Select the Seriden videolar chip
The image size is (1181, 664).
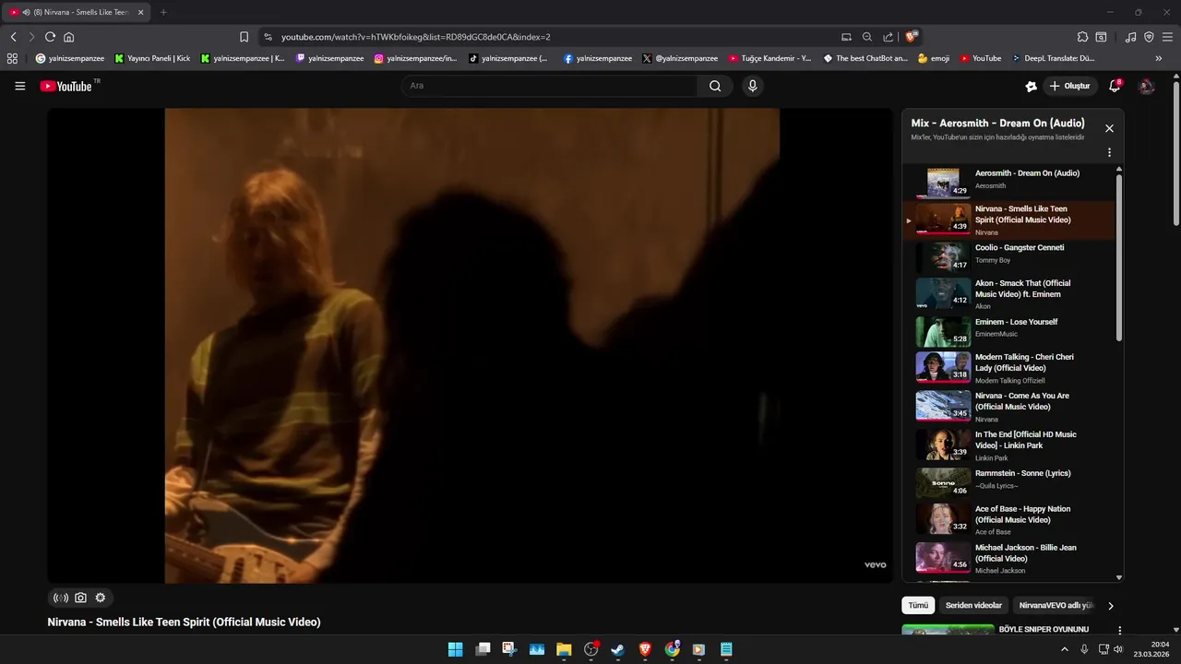[x=973, y=606]
